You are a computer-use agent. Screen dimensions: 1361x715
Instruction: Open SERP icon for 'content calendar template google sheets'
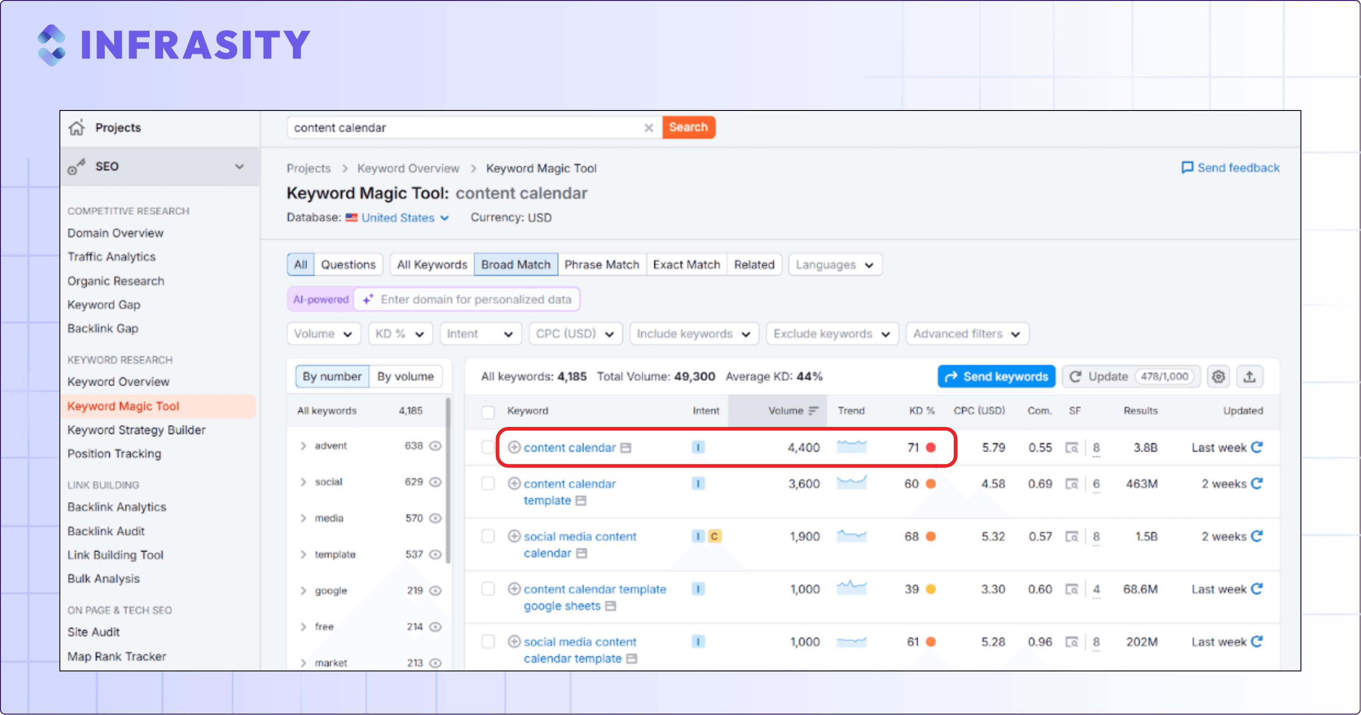pos(1071,589)
